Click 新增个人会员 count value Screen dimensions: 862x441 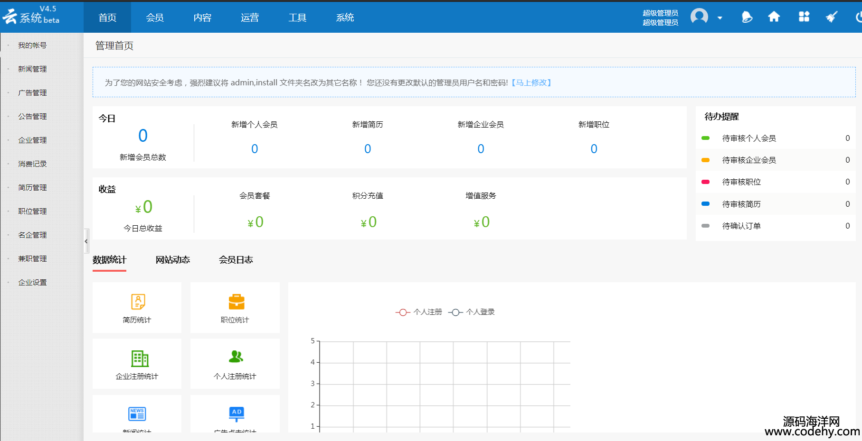[x=255, y=149]
